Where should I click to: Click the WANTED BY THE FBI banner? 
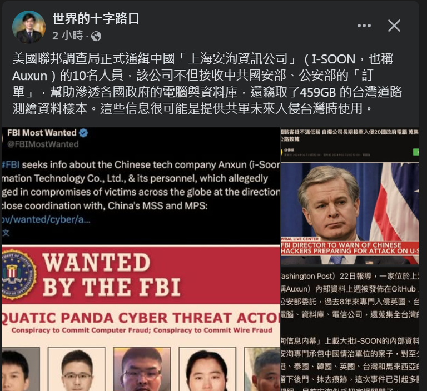(141, 274)
